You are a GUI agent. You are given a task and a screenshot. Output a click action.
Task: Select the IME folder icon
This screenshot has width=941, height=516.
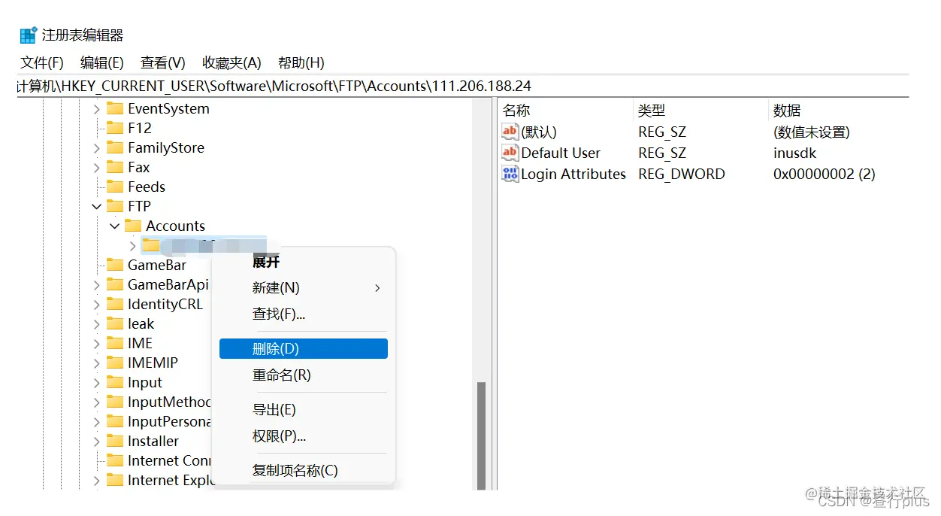click(115, 343)
